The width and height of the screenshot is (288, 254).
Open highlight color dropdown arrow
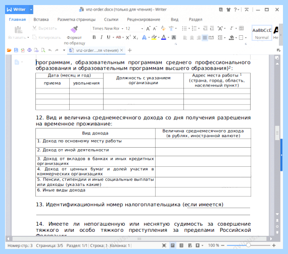[x=159, y=38]
